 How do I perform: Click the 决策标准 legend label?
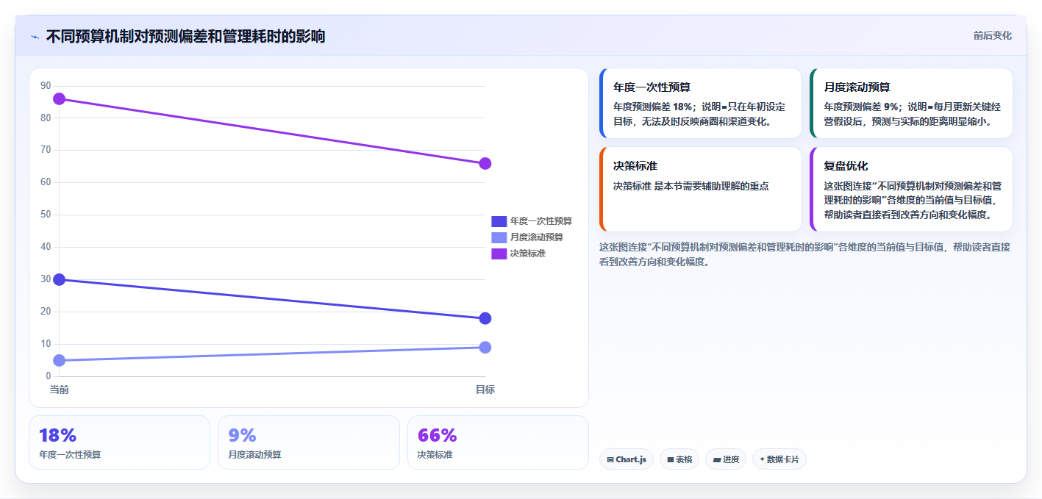point(528,254)
